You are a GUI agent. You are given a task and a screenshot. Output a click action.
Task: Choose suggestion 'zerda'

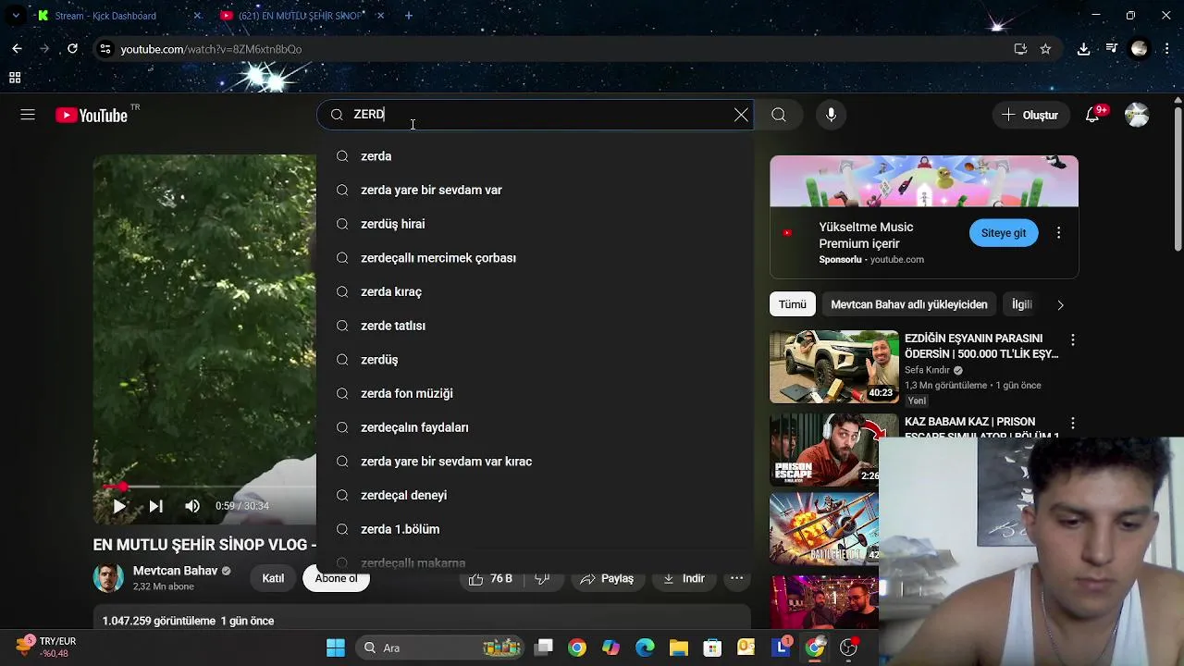coord(535,156)
